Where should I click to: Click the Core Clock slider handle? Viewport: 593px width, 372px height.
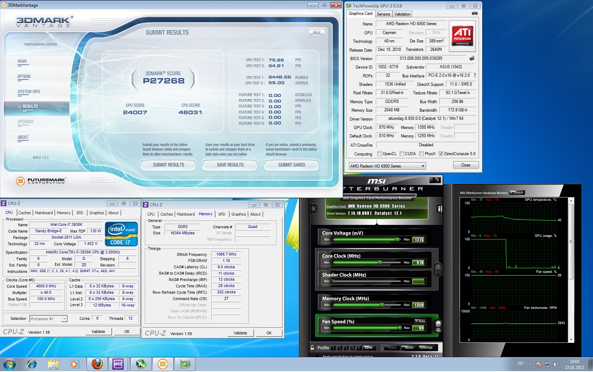tap(380, 262)
